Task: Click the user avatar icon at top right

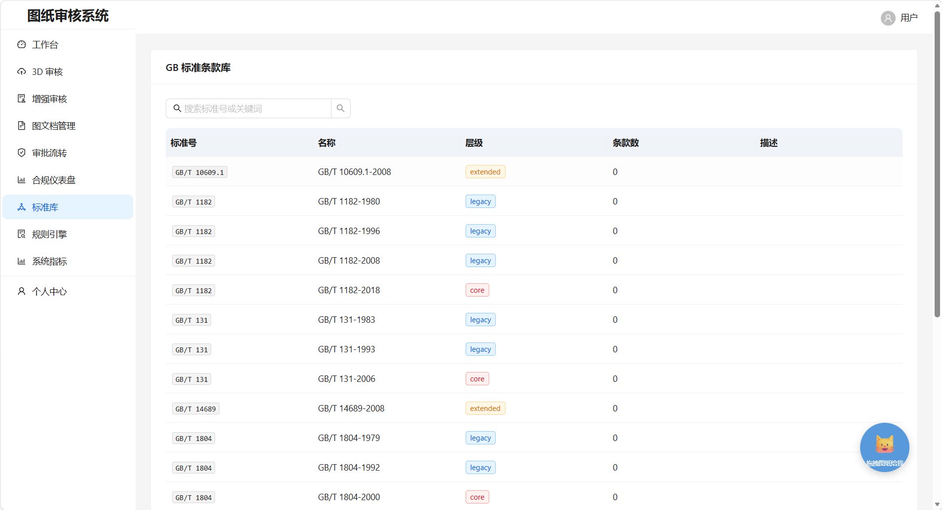Action: pyautogui.click(x=888, y=18)
